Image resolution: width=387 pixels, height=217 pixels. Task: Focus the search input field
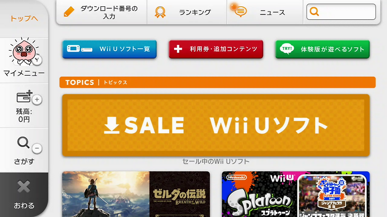(x=341, y=12)
